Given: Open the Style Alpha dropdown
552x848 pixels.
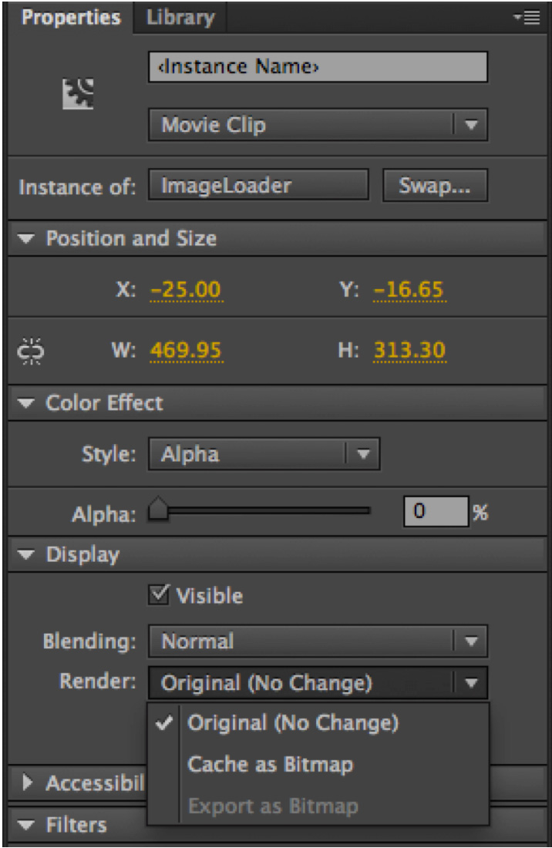Looking at the screenshot, I should pyautogui.click(x=263, y=454).
